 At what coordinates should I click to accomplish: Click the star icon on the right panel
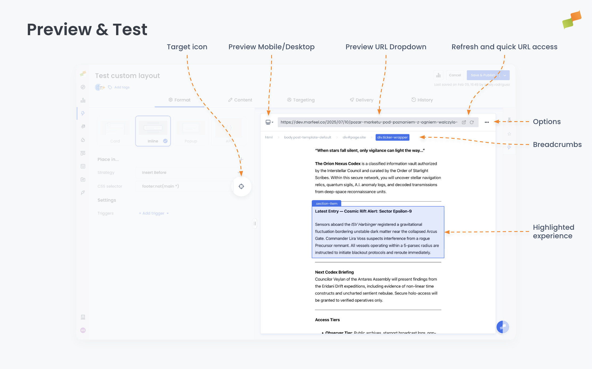pos(510,134)
